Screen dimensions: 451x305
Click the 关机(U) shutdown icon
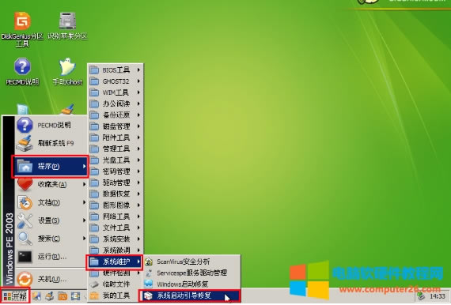click(x=25, y=279)
